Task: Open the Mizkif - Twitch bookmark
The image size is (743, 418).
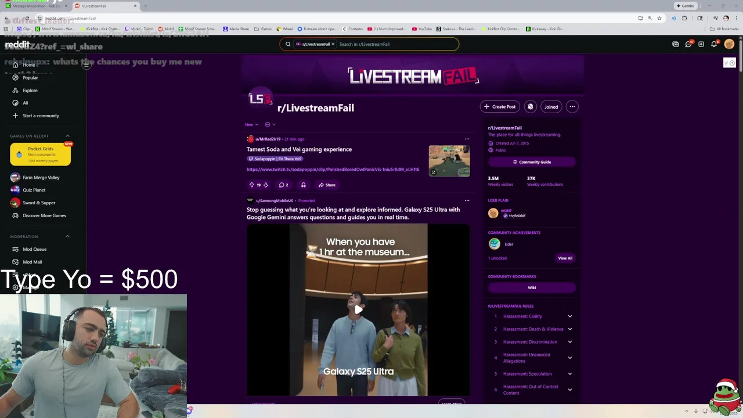Action: tap(139, 29)
